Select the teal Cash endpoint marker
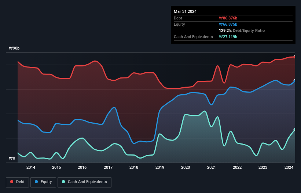This screenshot has height=193, width=301. pyautogui.click(x=295, y=130)
